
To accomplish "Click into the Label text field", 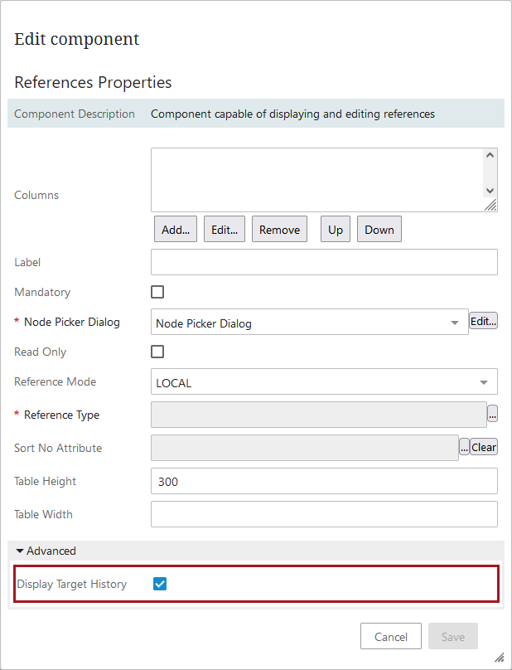I will point(324,262).
